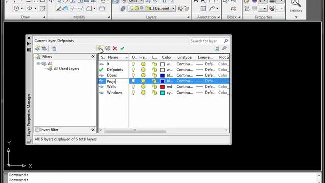This screenshot has height=183, width=325.
Task: Click the layer list scroll right arrow
Action: [226, 130]
